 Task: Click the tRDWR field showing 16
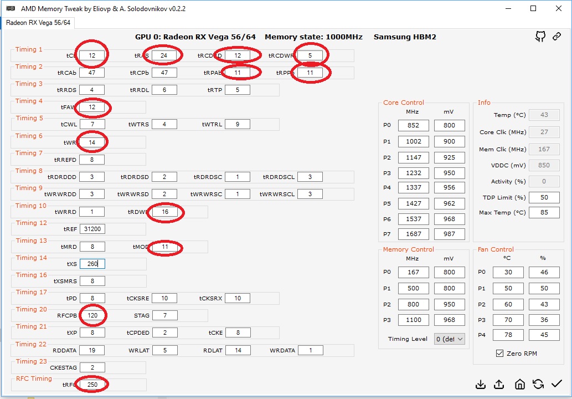click(165, 212)
